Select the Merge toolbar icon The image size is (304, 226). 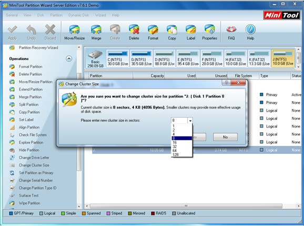96,30
